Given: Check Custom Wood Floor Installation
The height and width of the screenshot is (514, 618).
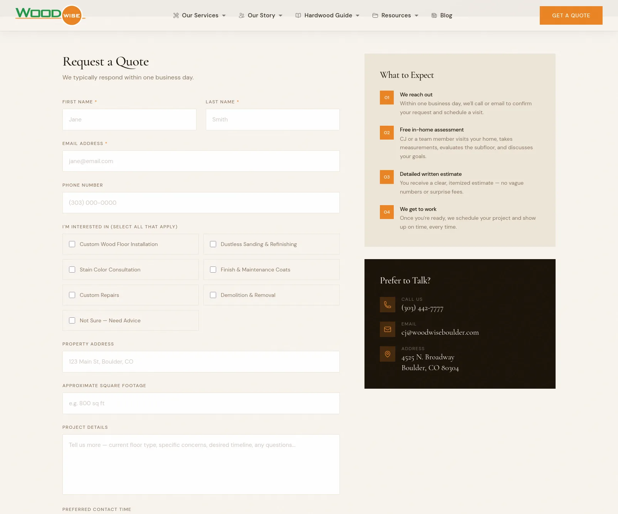Looking at the screenshot, I should pyautogui.click(x=72, y=244).
